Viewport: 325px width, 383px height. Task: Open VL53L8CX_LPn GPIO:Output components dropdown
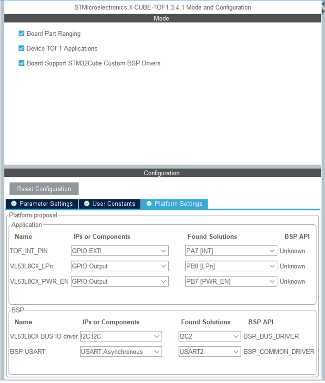(120, 266)
